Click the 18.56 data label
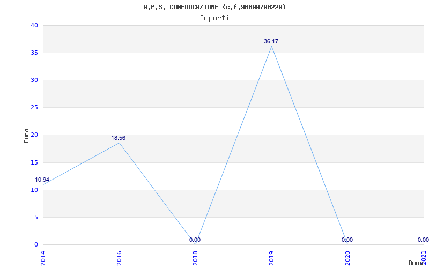 [x=118, y=138]
